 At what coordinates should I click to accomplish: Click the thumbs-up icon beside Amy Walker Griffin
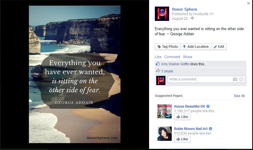(x=158, y=64)
